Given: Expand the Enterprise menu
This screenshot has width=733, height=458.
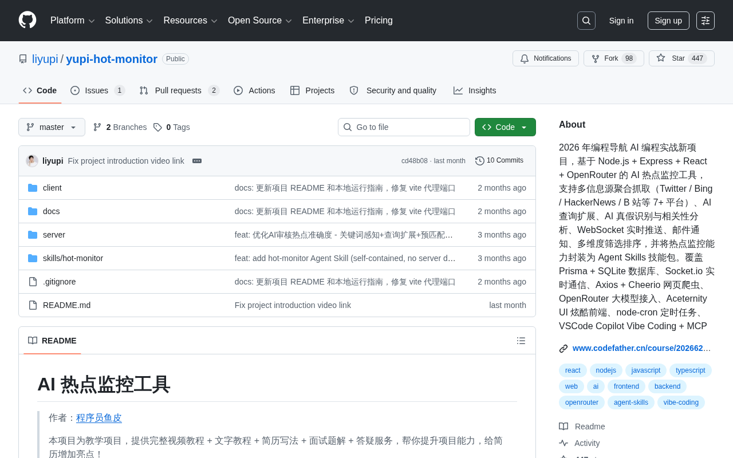Looking at the screenshot, I should [x=328, y=21].
